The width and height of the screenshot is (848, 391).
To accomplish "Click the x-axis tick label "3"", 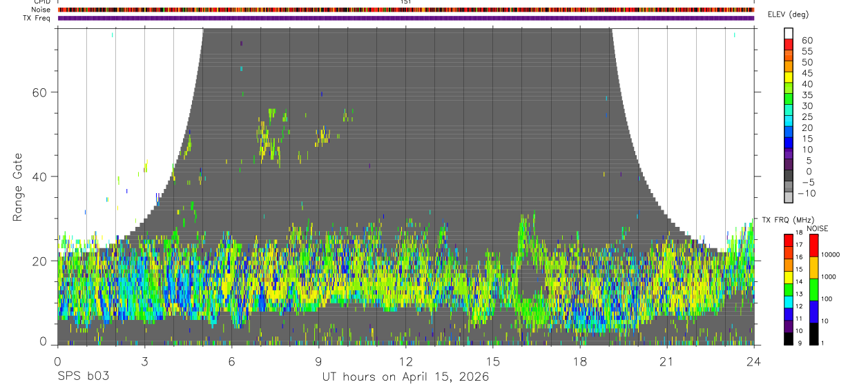I will 144,361.
